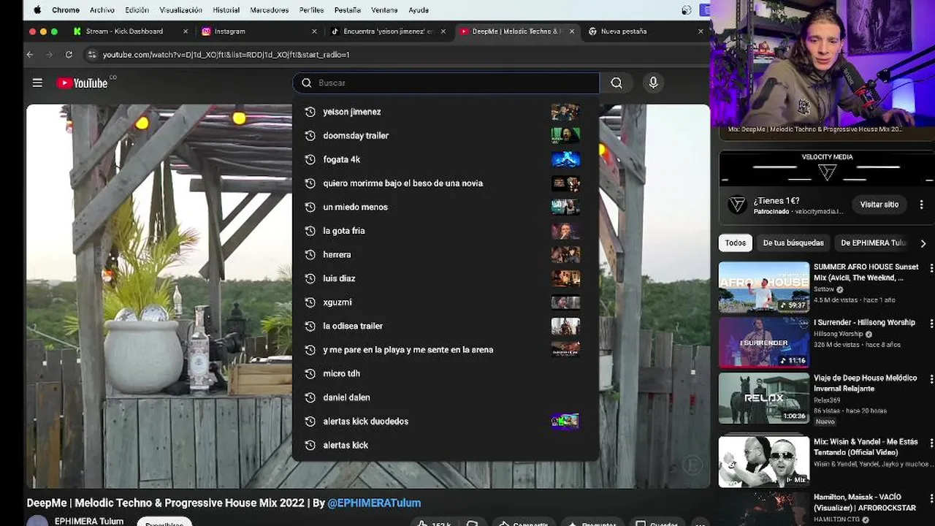
Task: Click the 'Visitar sitio' ad button
Action: [879, 205]
